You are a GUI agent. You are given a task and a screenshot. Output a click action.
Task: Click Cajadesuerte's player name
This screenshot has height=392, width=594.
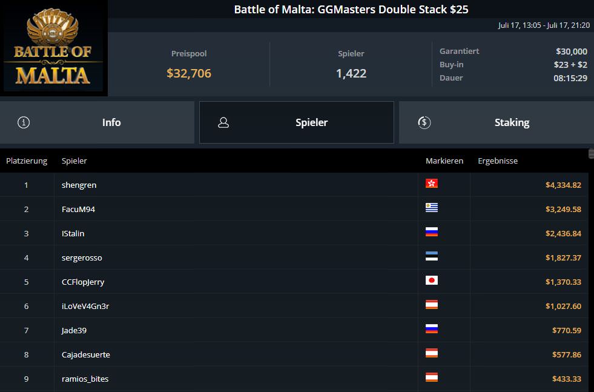point(86,354)
